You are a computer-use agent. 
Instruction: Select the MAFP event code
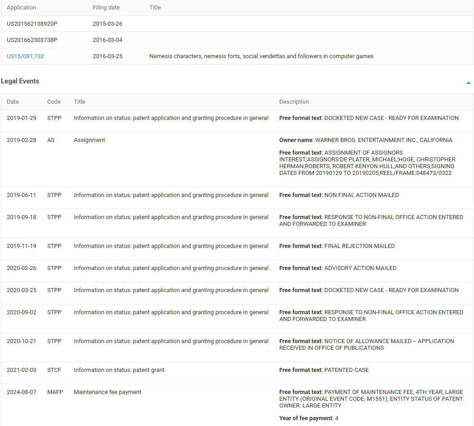pos(55,392)
